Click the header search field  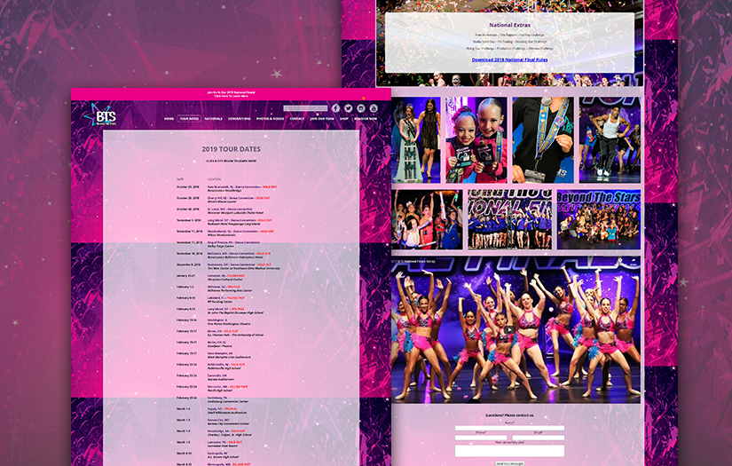coord(305,108)
